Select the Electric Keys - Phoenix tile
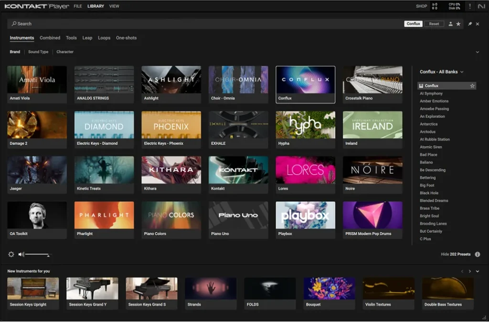 (171, 130)
